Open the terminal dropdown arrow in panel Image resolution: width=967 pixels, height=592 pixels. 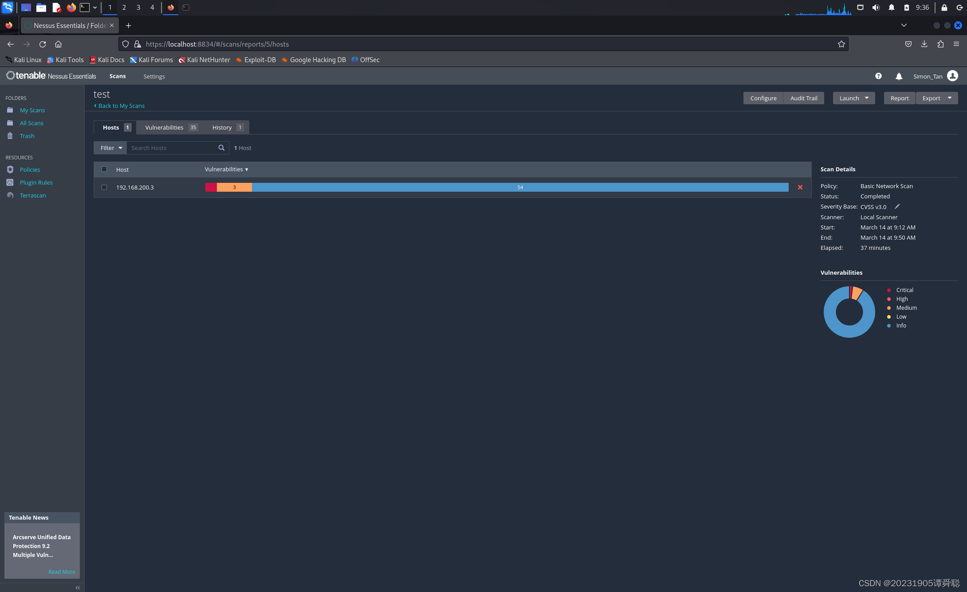pos(95,8)
